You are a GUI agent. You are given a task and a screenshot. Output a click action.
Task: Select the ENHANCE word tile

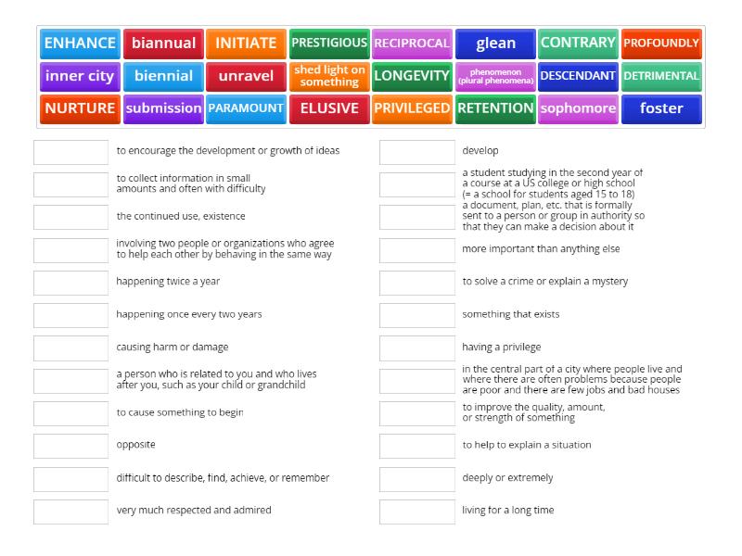tap(80, 43)
